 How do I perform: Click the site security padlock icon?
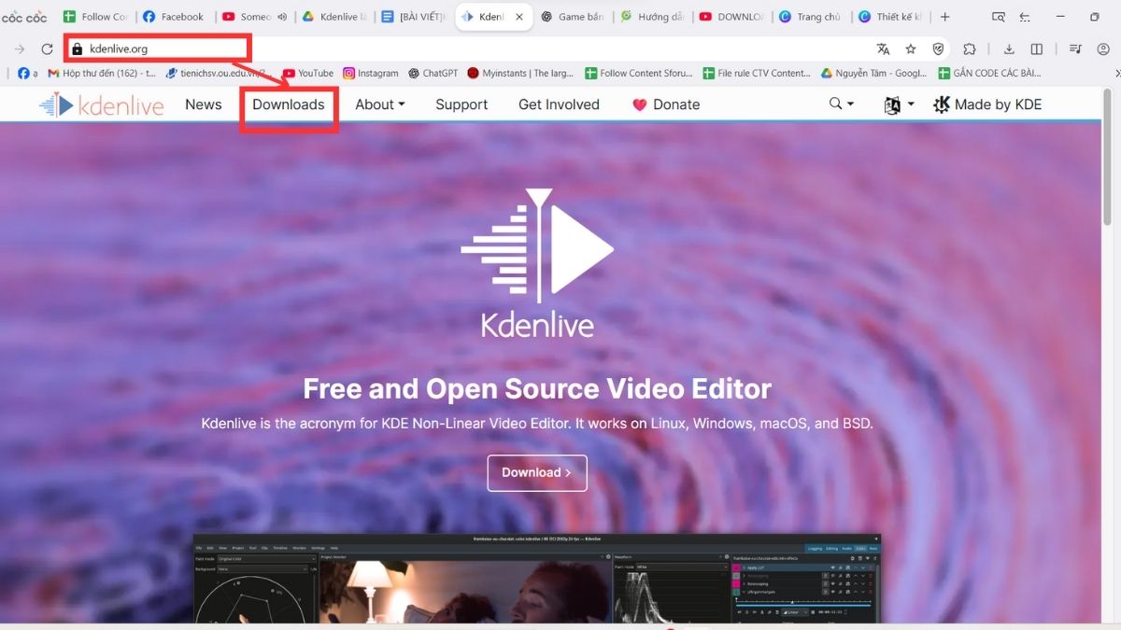(77, 49)
